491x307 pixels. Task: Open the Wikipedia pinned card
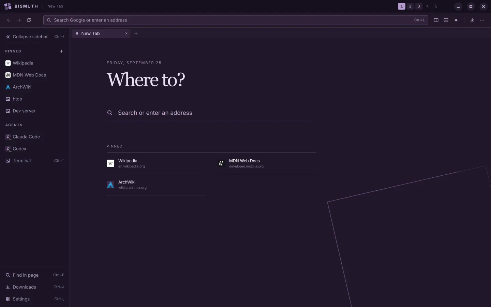(x=156, y=163)
